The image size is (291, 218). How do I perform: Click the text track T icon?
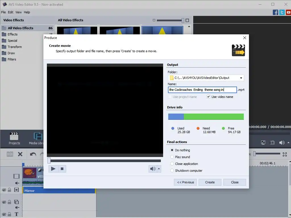16,214
